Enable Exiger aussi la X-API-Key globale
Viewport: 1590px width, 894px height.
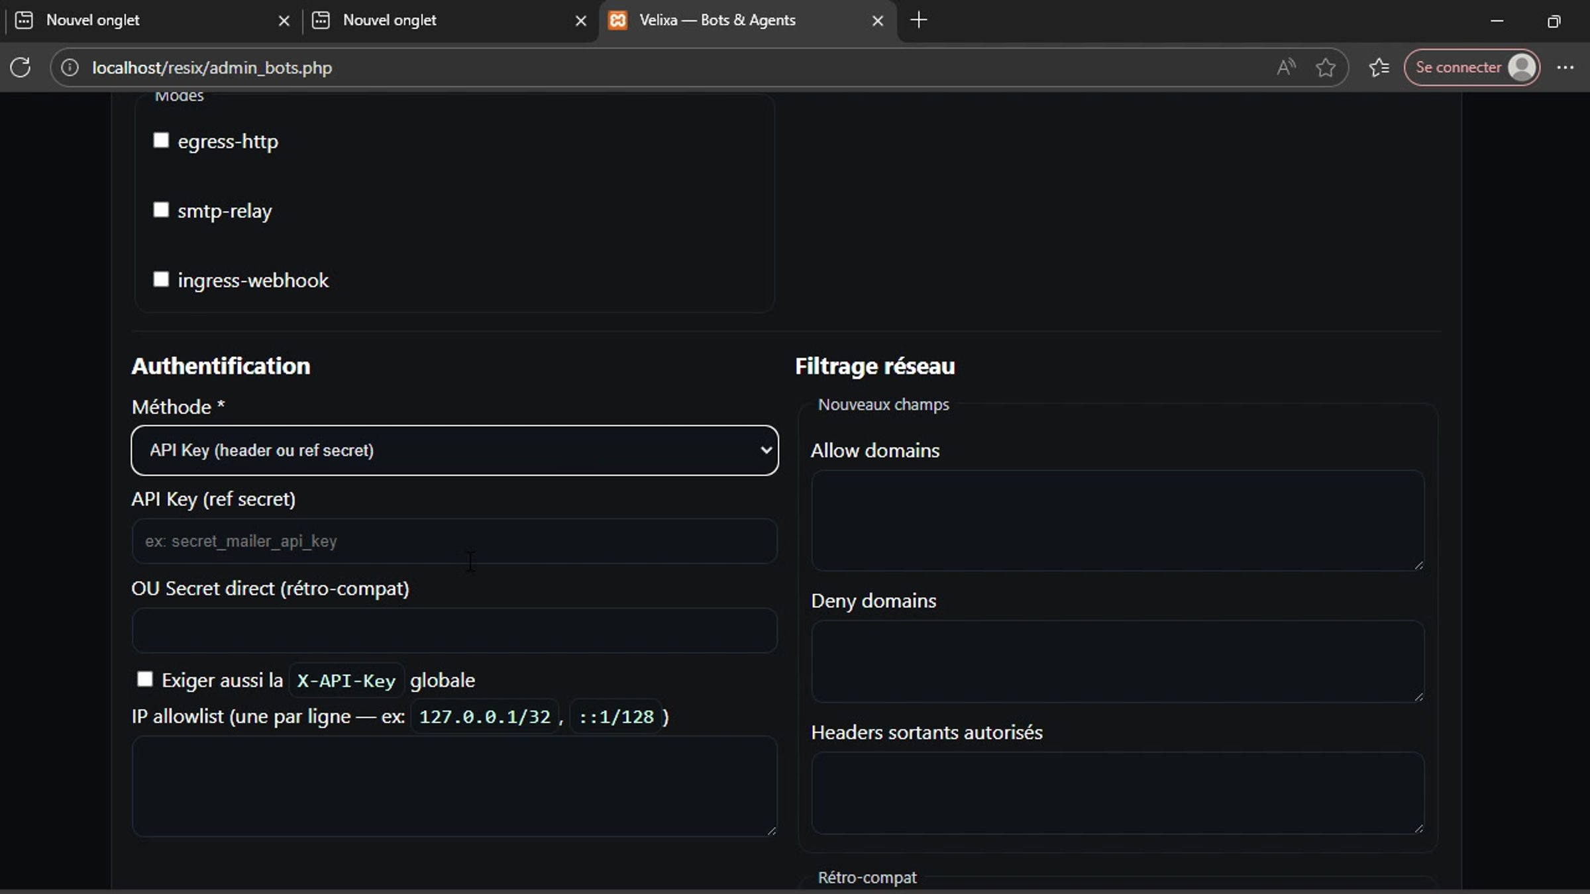[x=145, y=679]
